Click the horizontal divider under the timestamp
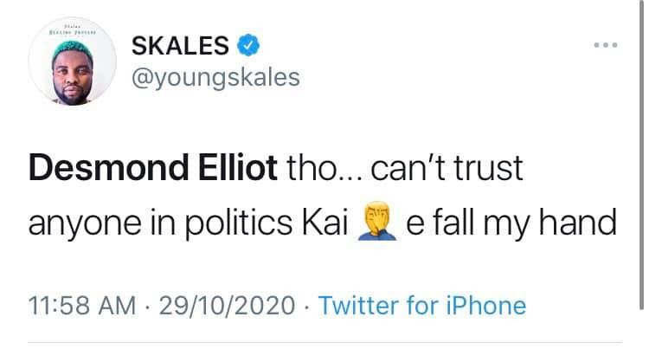 [x=324, y=342]
